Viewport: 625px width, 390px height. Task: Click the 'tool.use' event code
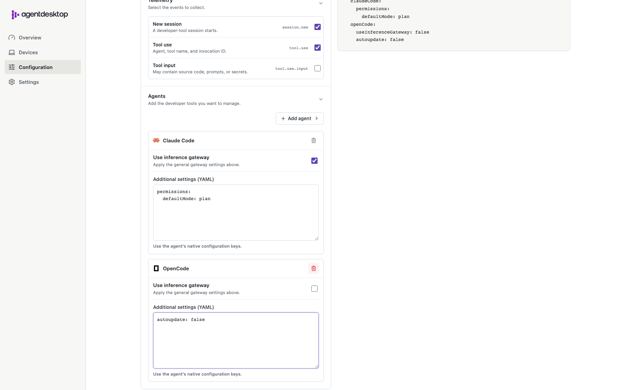[x=299, y=48]
